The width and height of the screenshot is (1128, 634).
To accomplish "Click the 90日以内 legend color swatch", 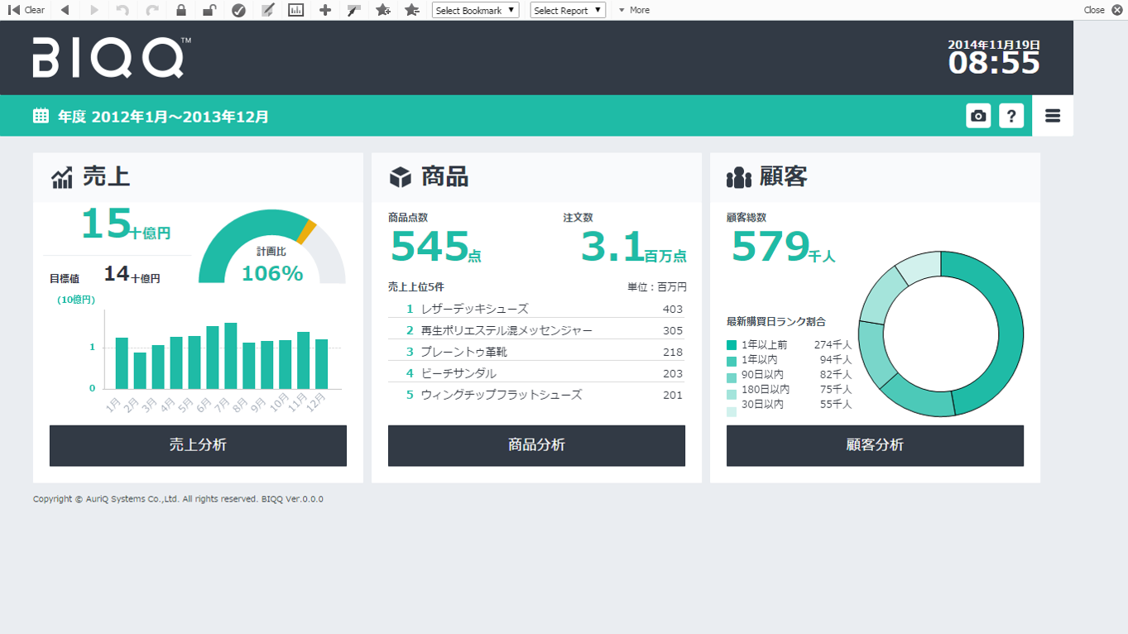I will point(732,377).
